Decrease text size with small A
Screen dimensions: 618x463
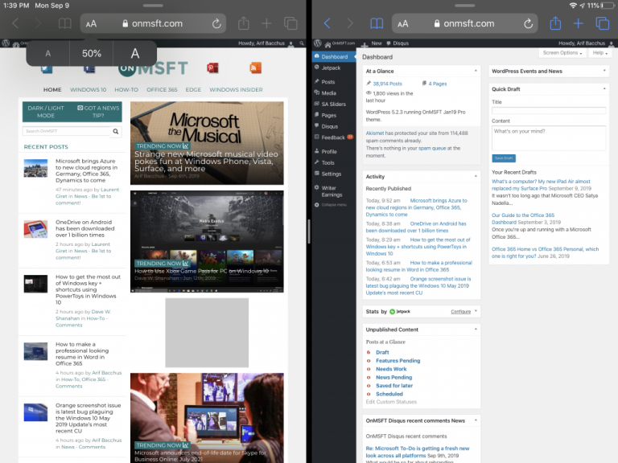[x=47, y=54]
